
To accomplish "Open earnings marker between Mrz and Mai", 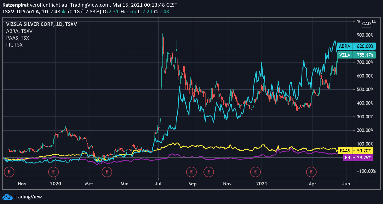I will pyautogui.click(x=107, y=172).
